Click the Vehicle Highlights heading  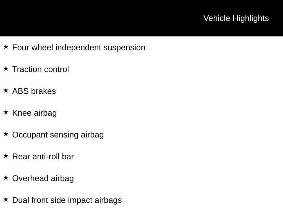point(236,18)
